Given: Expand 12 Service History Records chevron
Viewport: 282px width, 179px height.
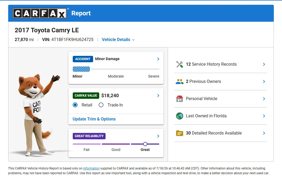Looking at the screenshot, I should click(264, 64).
